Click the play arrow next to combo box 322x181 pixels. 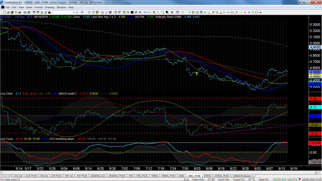77,12
